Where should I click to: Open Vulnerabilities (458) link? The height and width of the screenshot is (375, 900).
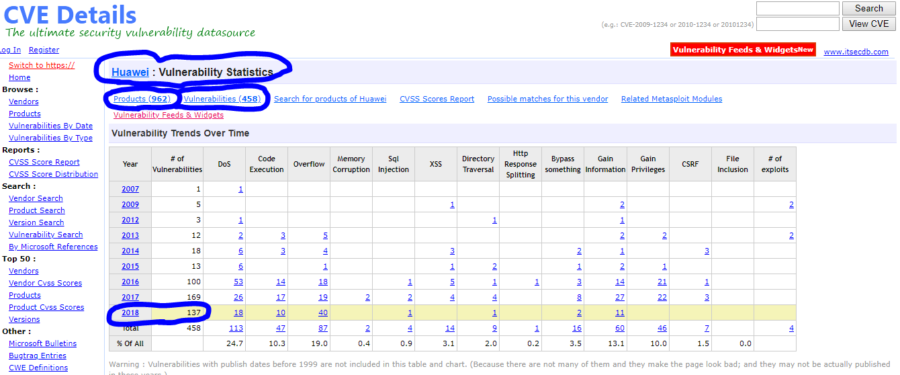pos(222,99)
